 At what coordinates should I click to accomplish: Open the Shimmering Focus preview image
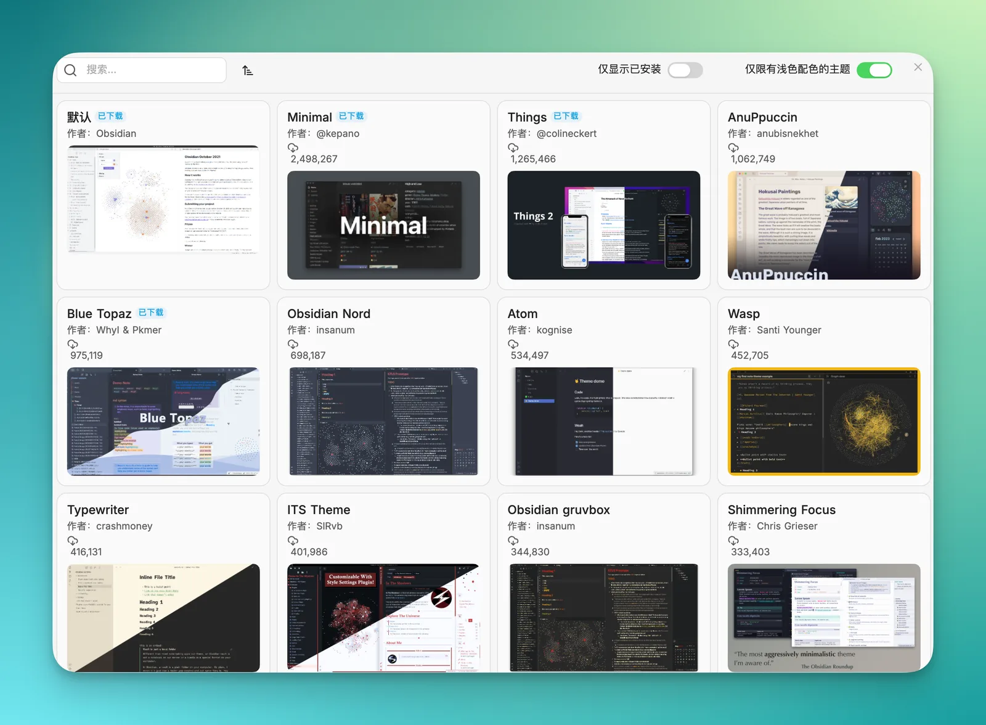(x=824, y=618)
